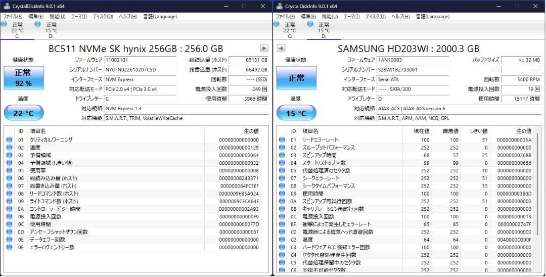The height and width of the screenshot is (277, 546).
Task: Open 編集 menu in right window
Action: 308,16
